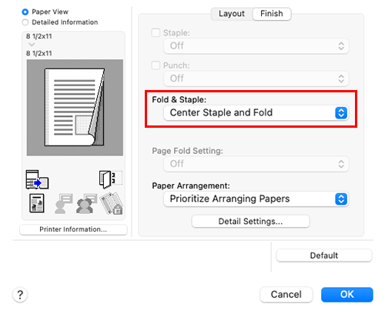Image resolution: width=385 pixels, height=314 pixels.
Task: Enable the Punch checkbox
Action: click(x=156, y=65)
